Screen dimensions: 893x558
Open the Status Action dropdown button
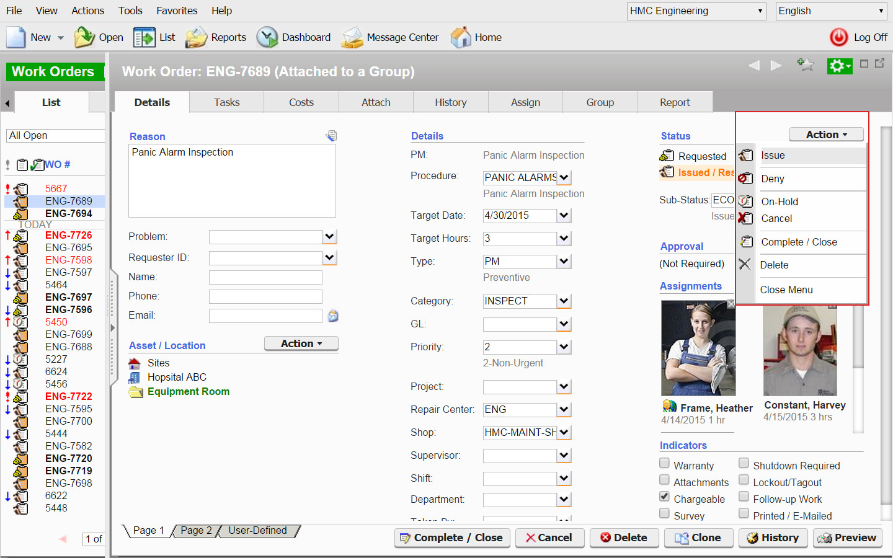point(826,135)
